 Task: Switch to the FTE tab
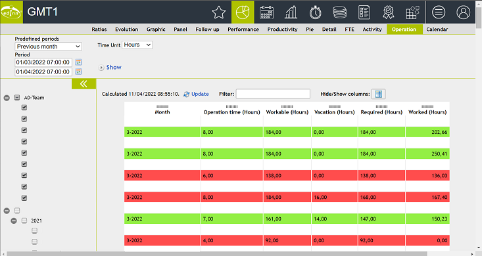click(x=350, y=30)
